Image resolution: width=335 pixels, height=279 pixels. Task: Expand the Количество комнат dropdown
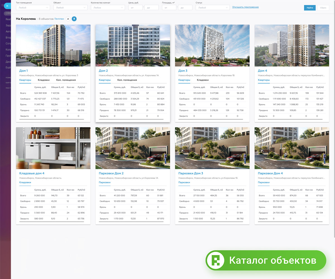[108, 8]
